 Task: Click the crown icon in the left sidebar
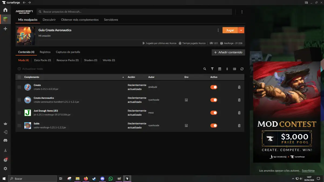click(x=5, y=123)
